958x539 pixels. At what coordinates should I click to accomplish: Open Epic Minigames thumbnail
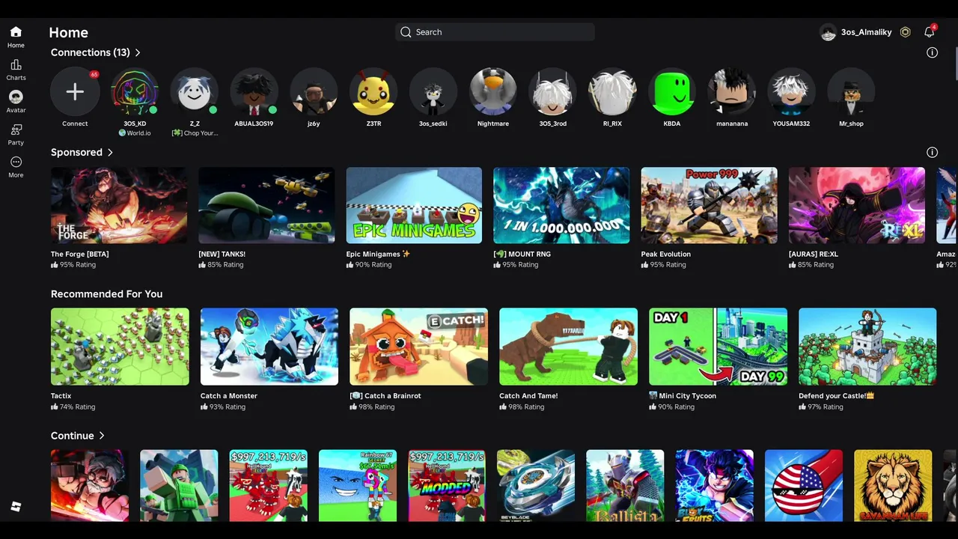tap(414, 205)
